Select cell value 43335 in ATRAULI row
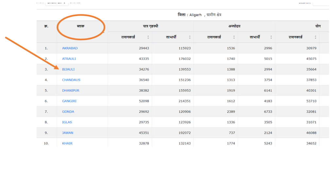This screenshot has width=335, height=172. pos(144,59)
